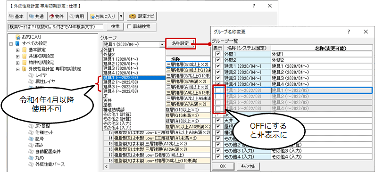Choose 屋根 in the group dropdown list

pyautogui.click(x=134, y=105)
